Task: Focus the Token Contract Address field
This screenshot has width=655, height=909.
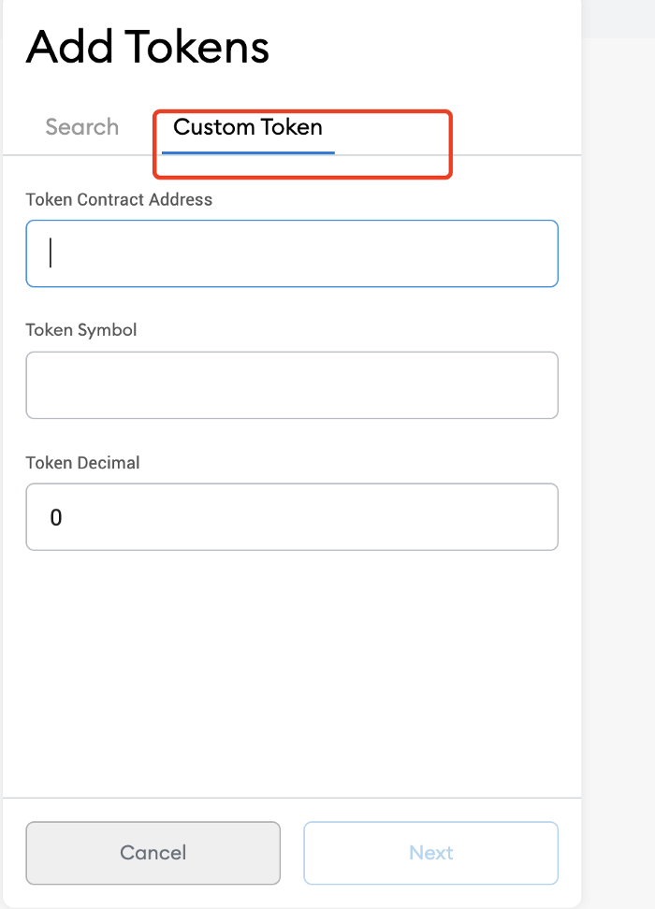Action: click(x=292, y=253)
